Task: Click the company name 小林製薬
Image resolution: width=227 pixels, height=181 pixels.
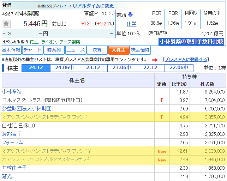Action: click(27, 14)
